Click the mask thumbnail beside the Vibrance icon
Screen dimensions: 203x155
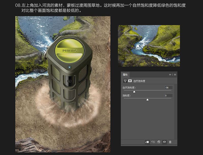tap(130, 81)
